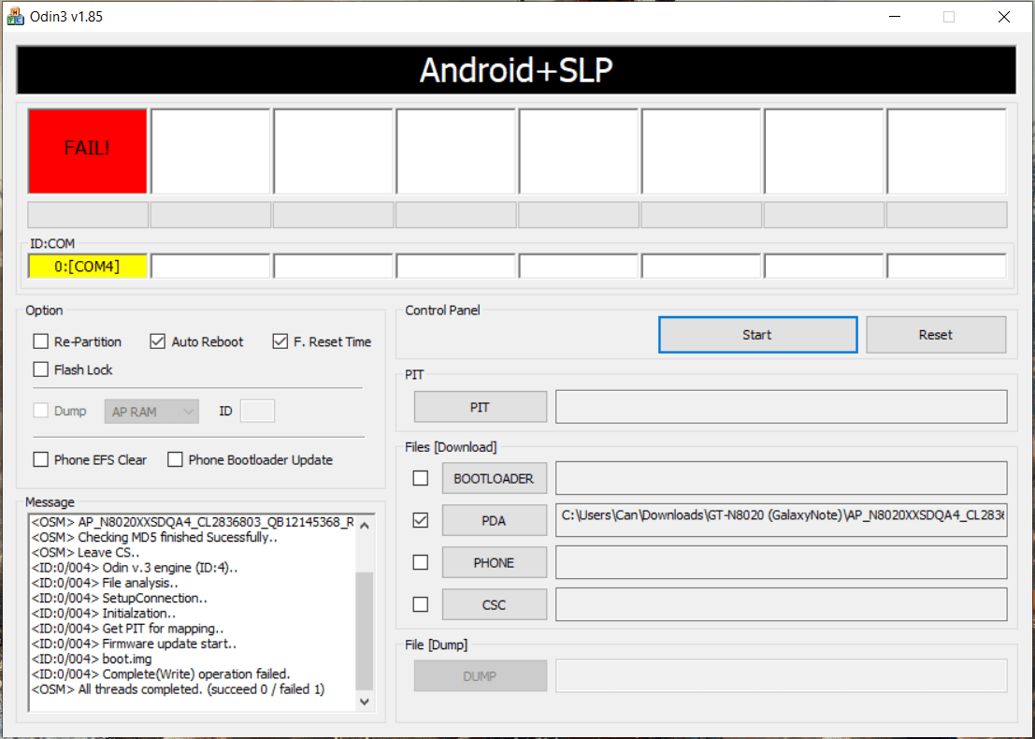The height and width of the screenshot is (739, 1035).
Task: Open the BOOTLOADER file browser
Action: (495, 478)
